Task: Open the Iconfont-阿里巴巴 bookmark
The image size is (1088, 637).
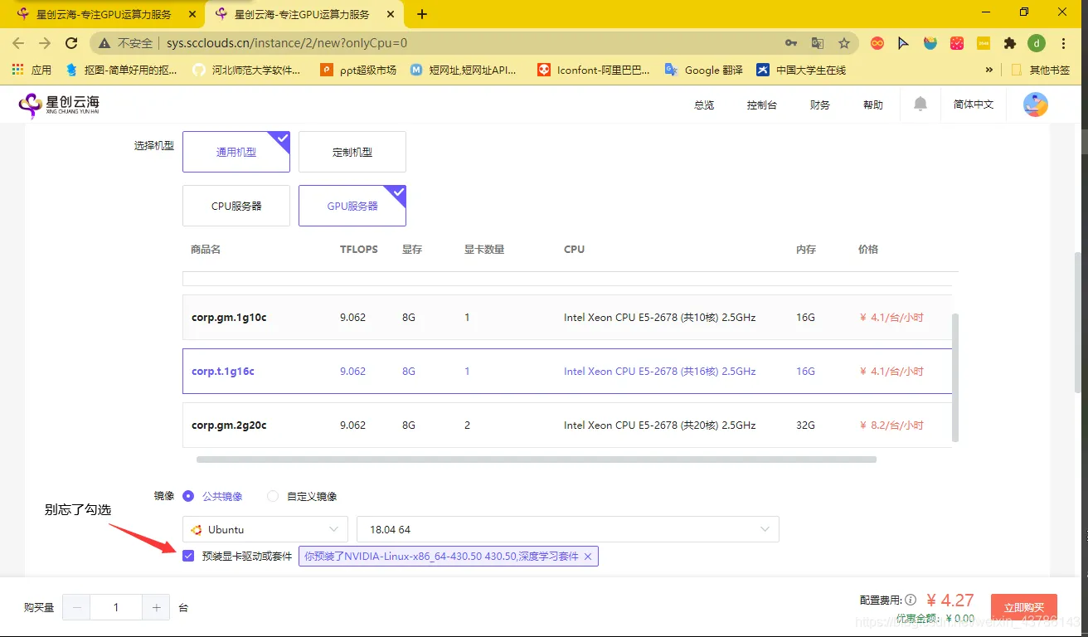Action: click(593, 71)
